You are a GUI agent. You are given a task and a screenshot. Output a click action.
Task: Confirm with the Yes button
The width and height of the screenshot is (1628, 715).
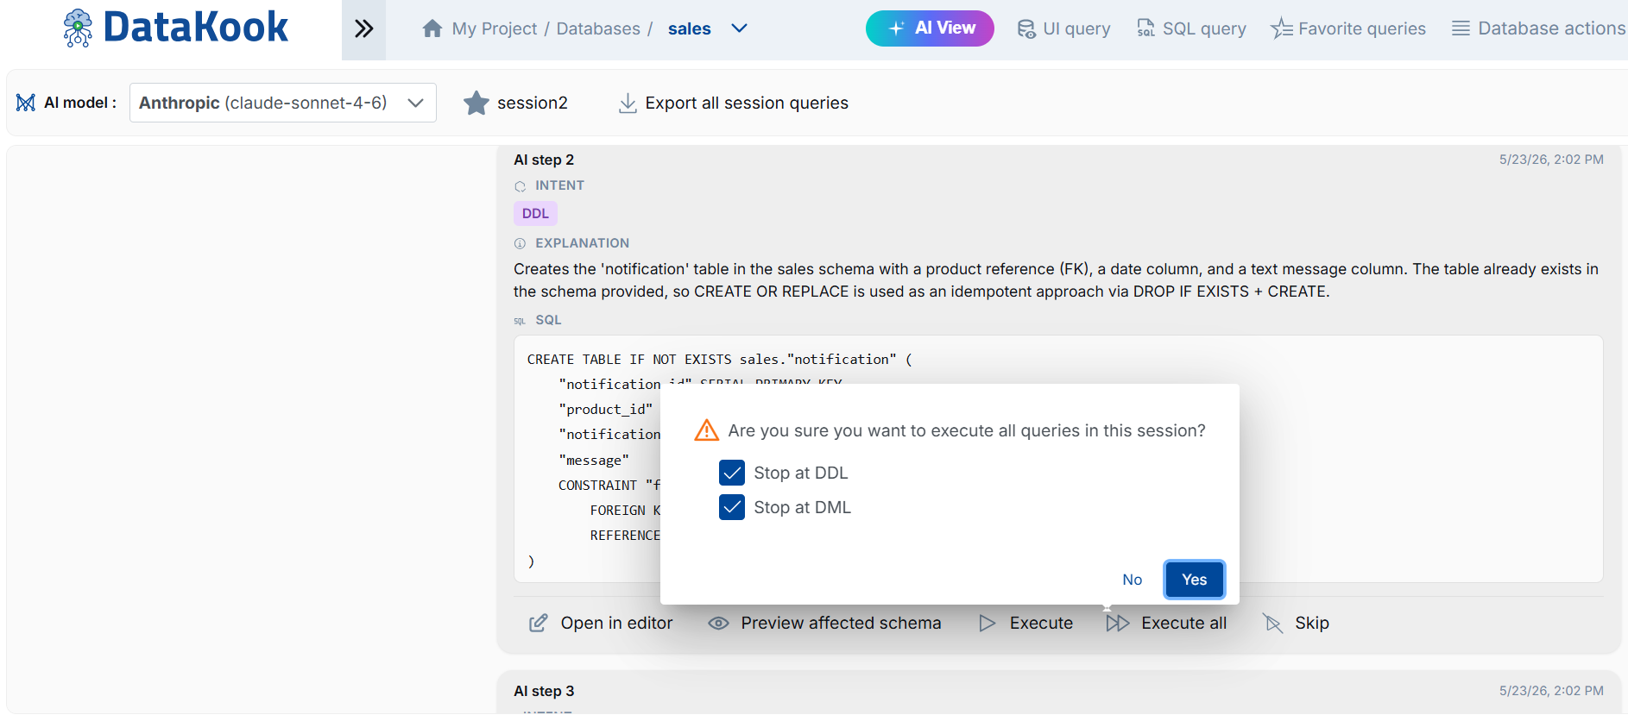[x=1195, y=580]
